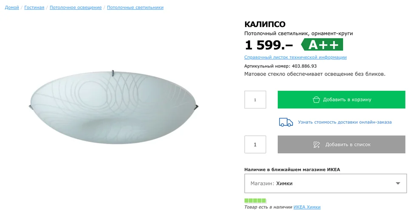Image resolution: width=417 pixels, height=212 pixels.
Task: Click the list quantity input field
Action: (255, 145)
